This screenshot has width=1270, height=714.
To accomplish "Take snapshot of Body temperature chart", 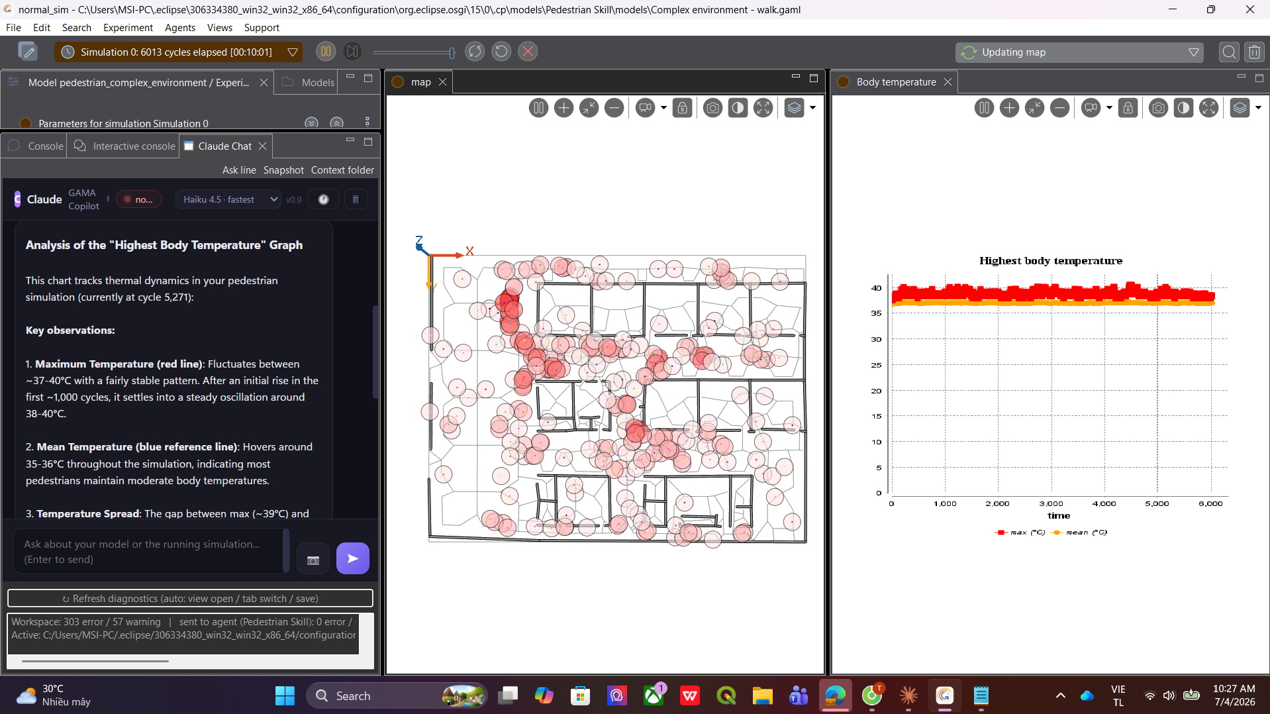I will (1158, 108).
